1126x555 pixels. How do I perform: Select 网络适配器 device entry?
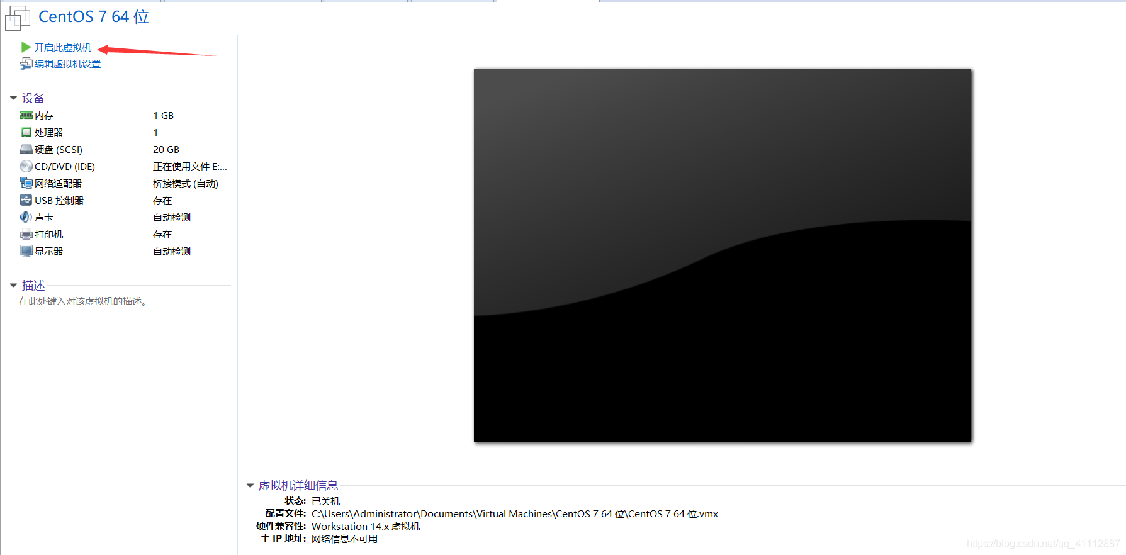click(x=58, y=184)
